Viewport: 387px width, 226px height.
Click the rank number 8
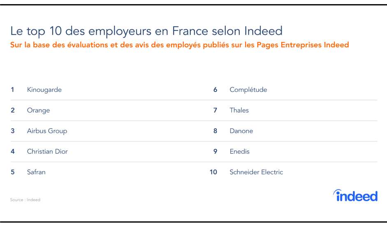(x=215, y=131)
